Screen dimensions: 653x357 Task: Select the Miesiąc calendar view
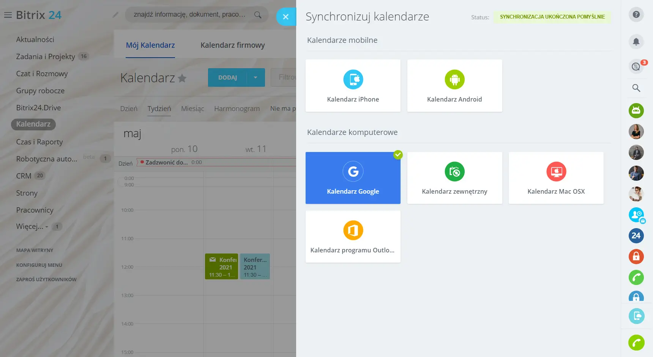pos(192,109)
